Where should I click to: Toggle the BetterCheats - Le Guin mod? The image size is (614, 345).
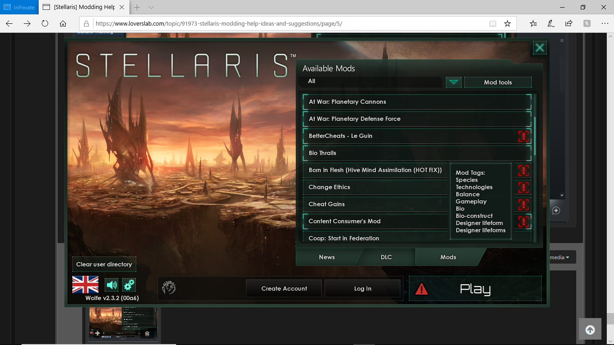pyautogui.click(x=417, y=136)
